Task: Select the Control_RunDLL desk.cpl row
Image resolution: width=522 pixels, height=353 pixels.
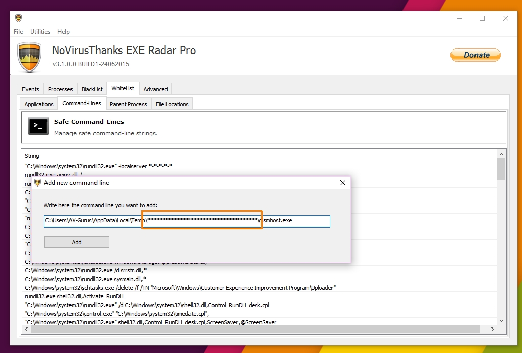Action: [259, 305]
